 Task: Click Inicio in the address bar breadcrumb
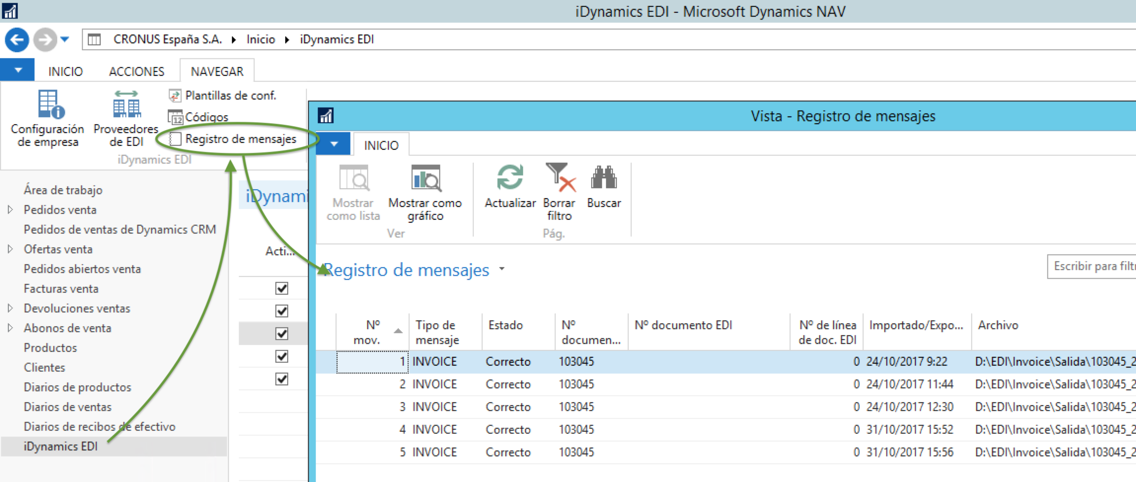261,39
